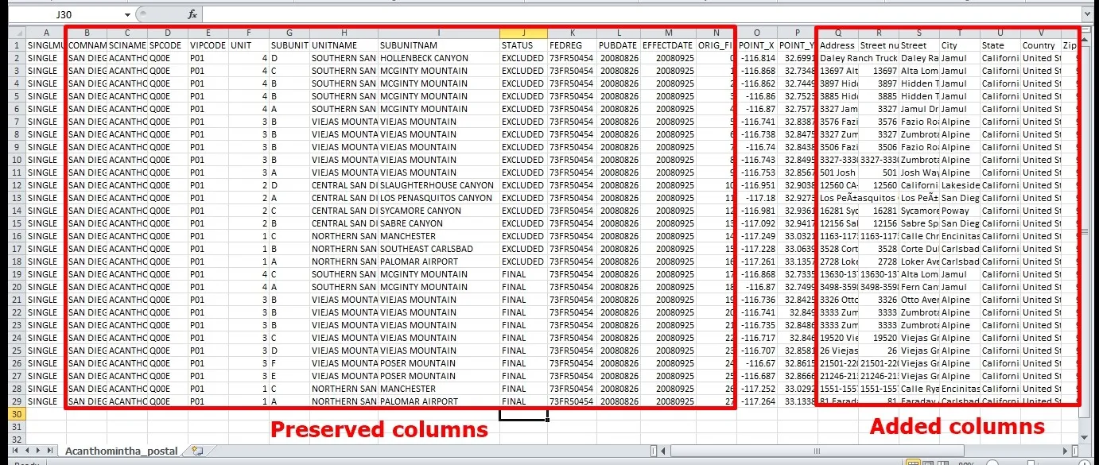Screen dimensions: 1099x465
Task: Click the Select All corner button
Action: point(15,33)
